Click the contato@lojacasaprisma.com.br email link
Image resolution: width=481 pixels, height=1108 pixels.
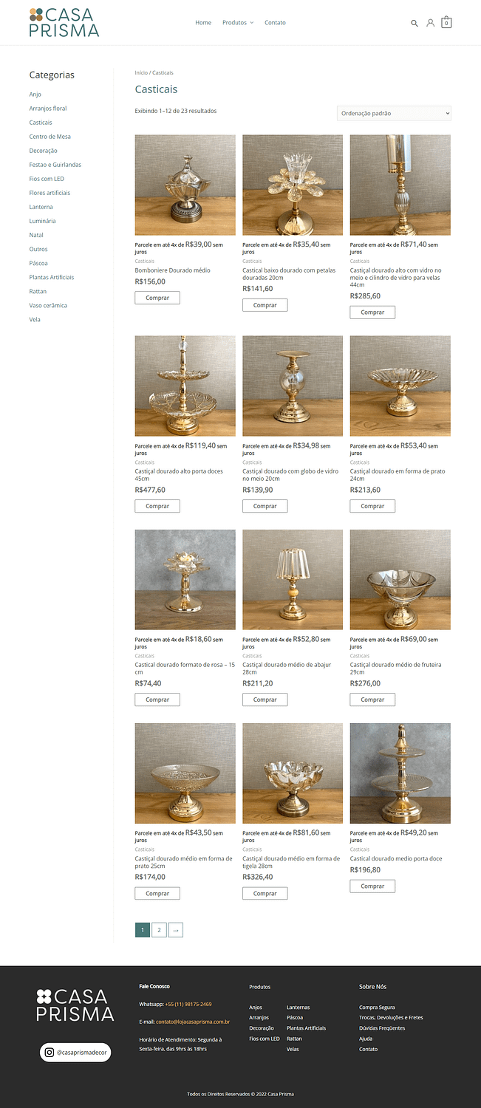[193, 1022]
